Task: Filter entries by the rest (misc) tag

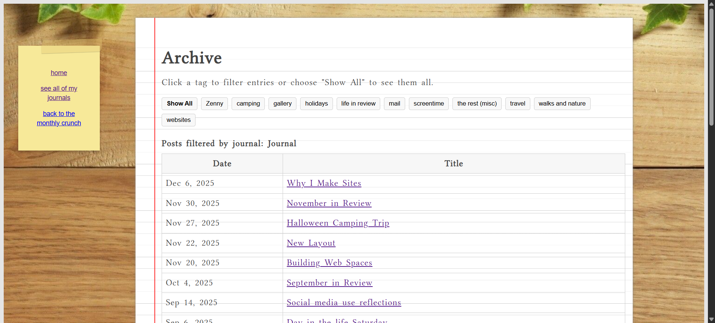Action: point(477,104)
